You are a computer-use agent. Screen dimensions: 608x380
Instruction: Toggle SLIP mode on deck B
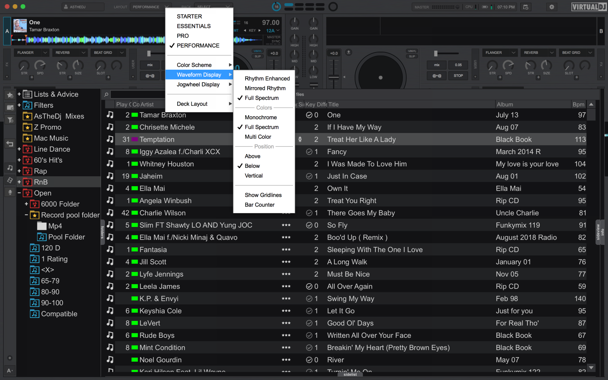(412, 56)
